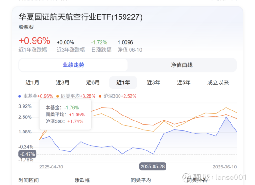Image resolution: width=255 pixels, height=185 pixels.
Task: Click the tooltip 沪深300: +1.74% row
Action: point(65,121)
